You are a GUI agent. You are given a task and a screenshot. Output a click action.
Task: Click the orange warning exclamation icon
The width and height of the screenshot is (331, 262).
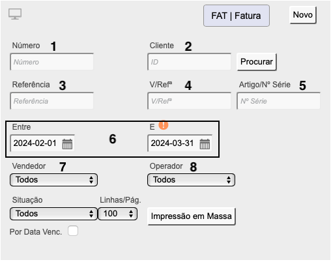coord(164,125)
